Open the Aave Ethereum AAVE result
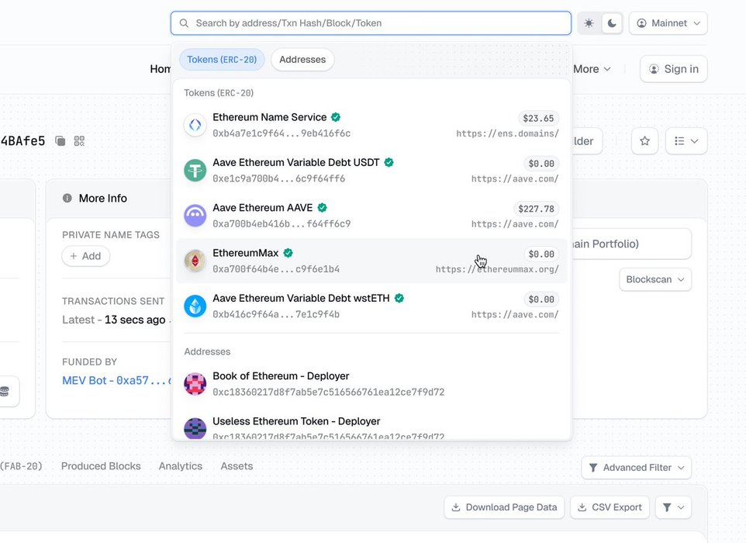The width and height of the screenshot is (746, 543). (x=371, y=216)
